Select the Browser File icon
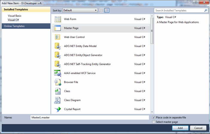 click(58, 82)
